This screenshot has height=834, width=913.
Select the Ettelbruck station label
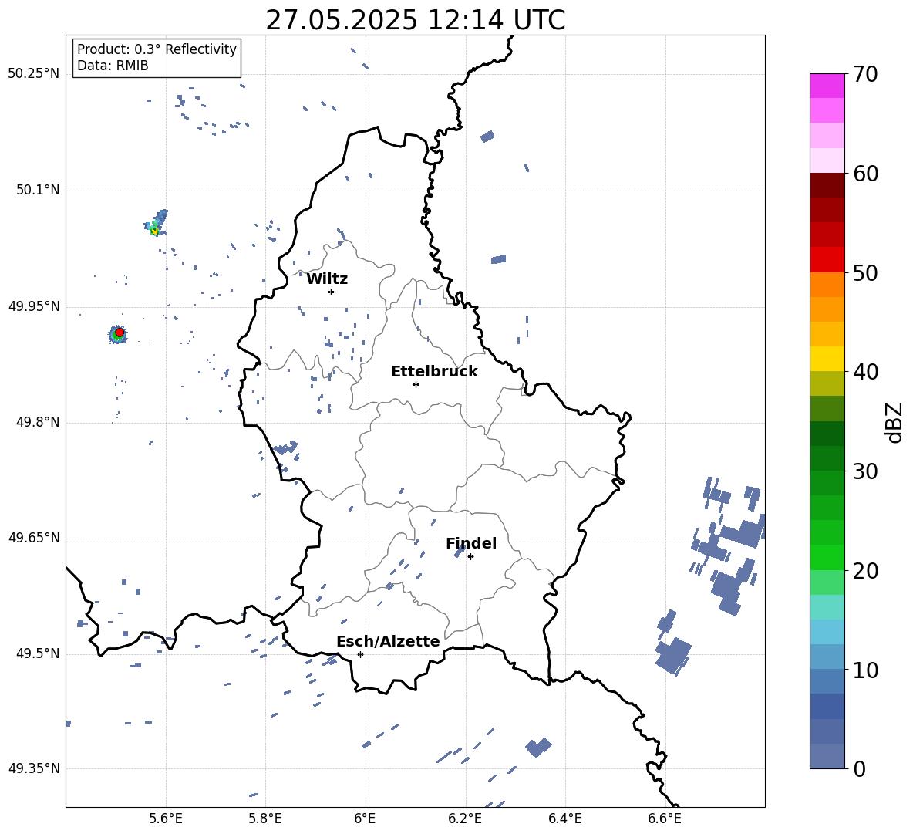click(x=434, y=372)
